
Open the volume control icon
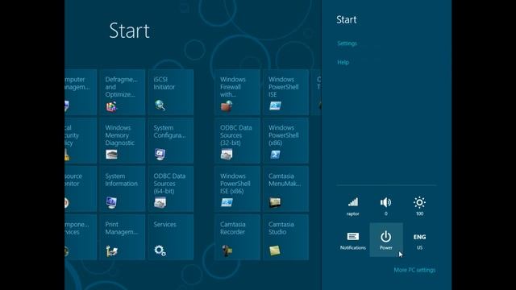point(386,206)
